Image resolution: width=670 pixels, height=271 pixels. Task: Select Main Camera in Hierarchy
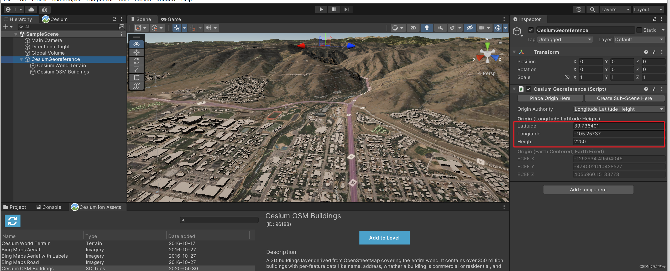(x=46, y=40)
